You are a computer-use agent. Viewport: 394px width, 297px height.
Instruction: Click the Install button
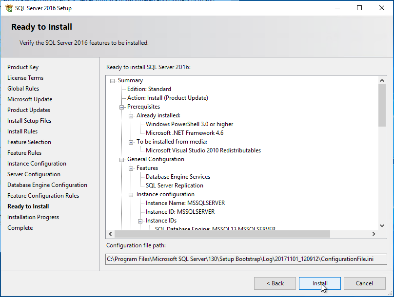[x=319, y=283]
